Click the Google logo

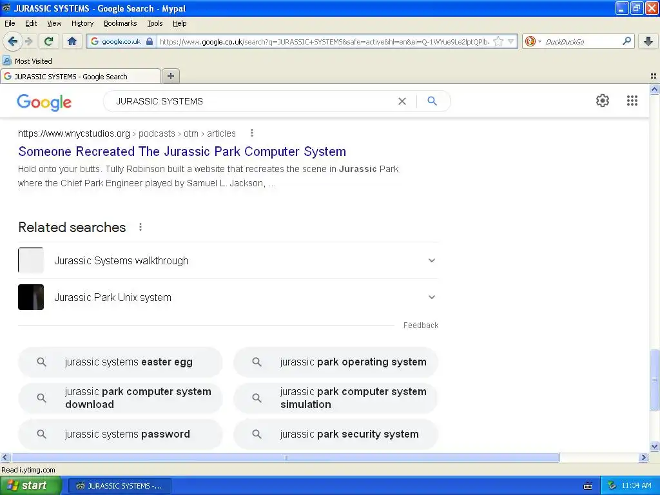click(x=44, y=102)
